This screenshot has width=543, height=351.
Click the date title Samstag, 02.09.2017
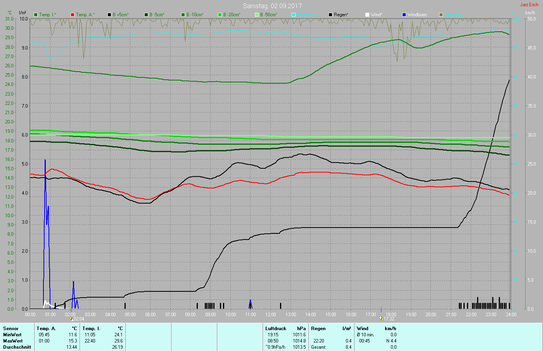(272, 6)
